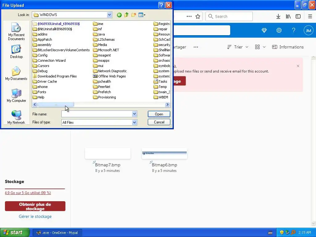The image size is (316, 237).
Task: Click the on-screen keyboard tray icon
Action: coord(270,233)
